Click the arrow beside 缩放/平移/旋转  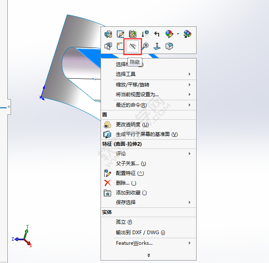click(x=190, y=85)
